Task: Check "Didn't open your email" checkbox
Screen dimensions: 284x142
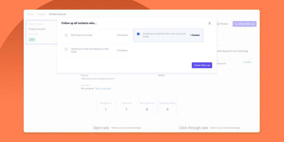Action: point(66,35)
